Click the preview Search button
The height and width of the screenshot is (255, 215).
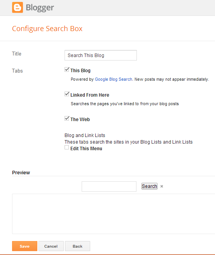pos(149,186)
